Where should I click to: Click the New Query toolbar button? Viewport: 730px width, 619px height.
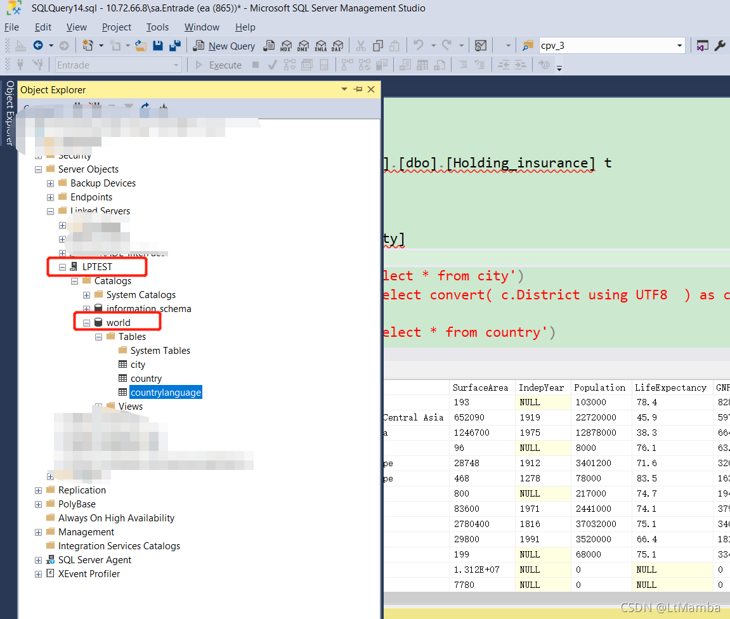tap(225, 46)
